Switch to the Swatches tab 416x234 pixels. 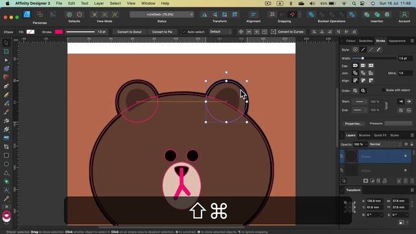coord(365,41)
